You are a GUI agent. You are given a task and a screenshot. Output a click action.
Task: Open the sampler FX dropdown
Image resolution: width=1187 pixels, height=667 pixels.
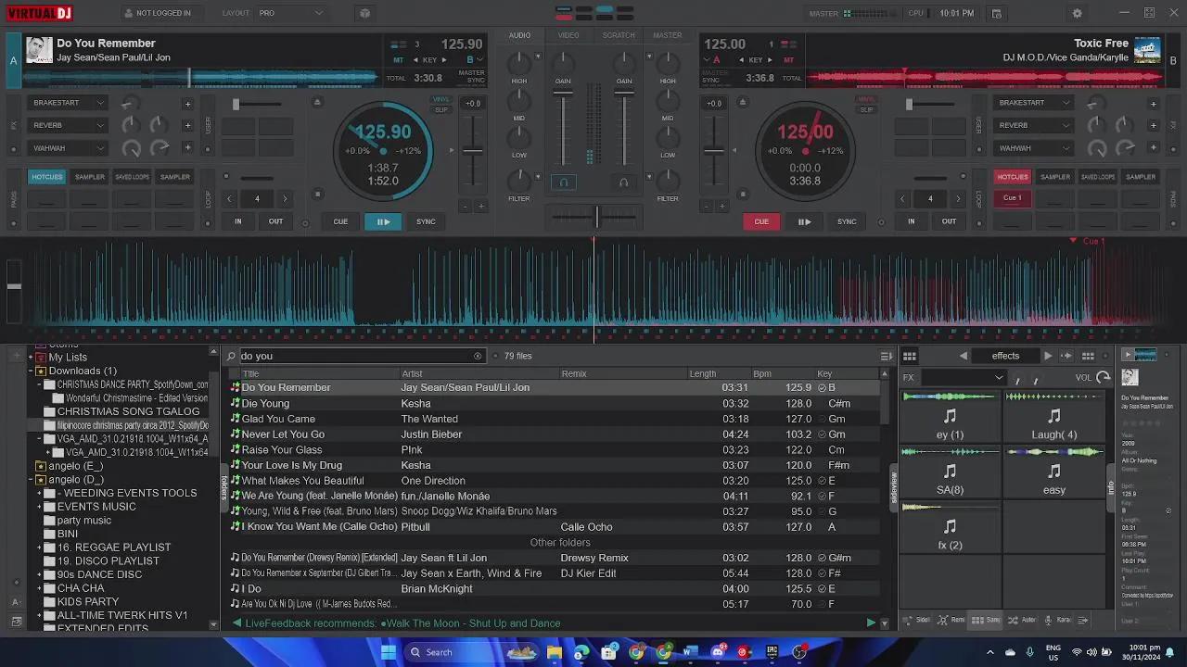[x=964, y=377]
